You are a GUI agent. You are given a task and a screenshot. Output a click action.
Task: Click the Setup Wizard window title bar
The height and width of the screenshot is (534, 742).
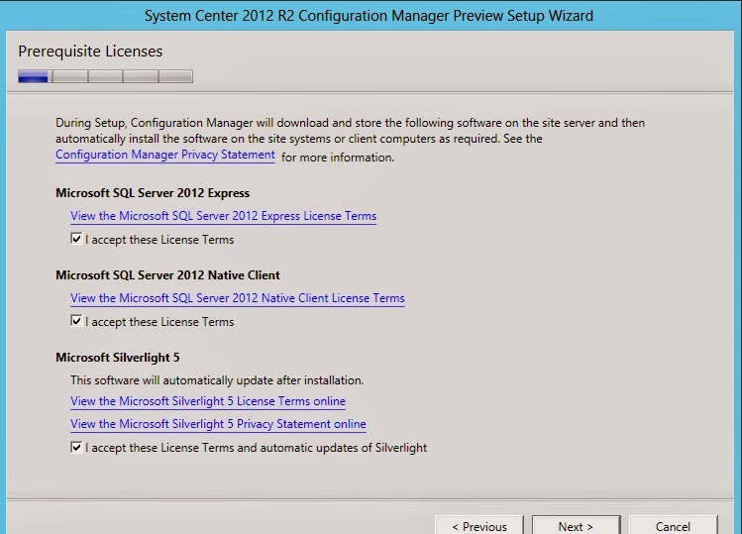[371, 16]
